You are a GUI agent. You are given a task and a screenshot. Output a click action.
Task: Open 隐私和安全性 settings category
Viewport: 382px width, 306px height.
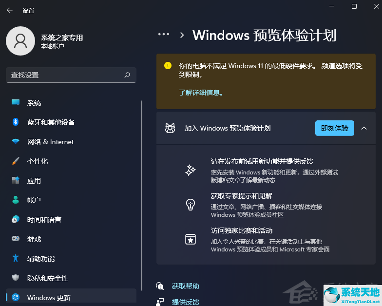(x=71, y=278)
